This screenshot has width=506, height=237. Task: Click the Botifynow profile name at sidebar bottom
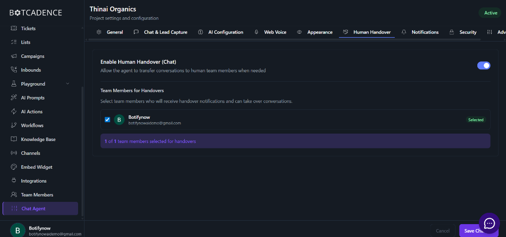click(40, 228)
